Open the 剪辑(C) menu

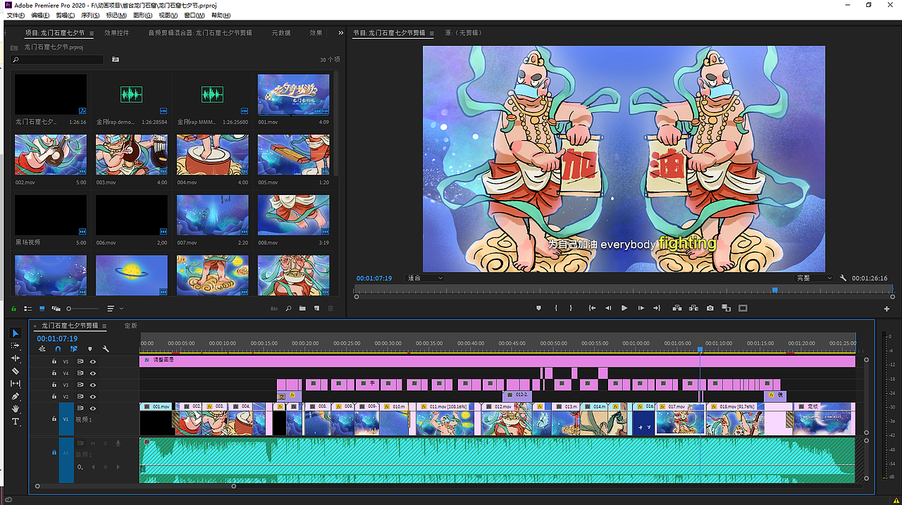(66, 15)
